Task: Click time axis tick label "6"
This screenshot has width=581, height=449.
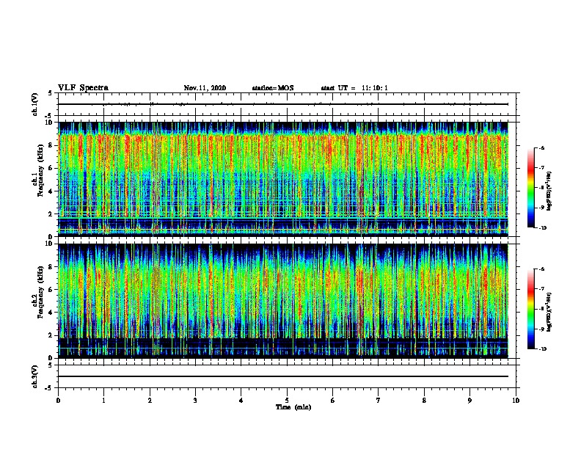Action: pos(333,401)
